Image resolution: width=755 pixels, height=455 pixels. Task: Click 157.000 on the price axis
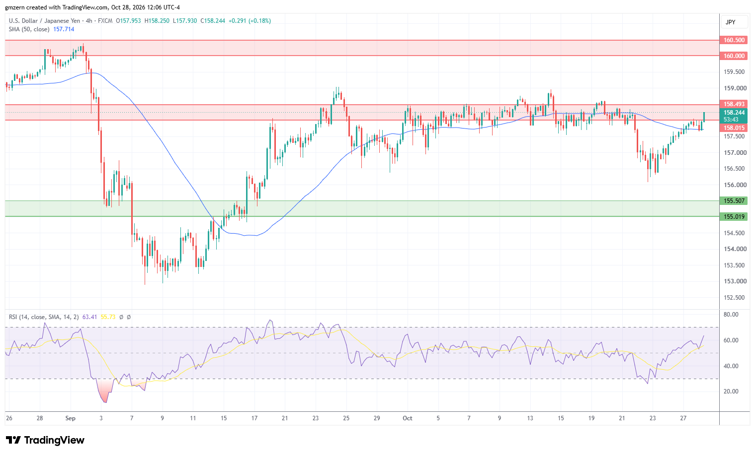[x=734, y=153]
